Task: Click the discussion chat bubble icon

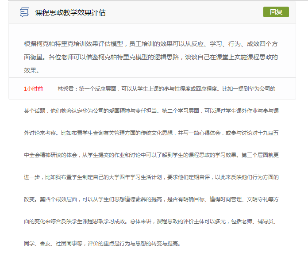Action: [x=24, y=12]
